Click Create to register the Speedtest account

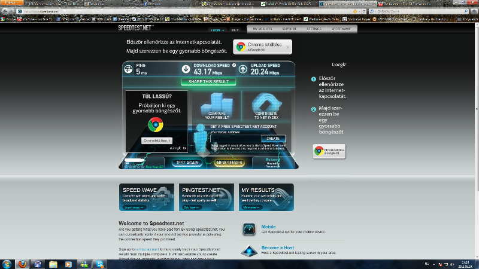click(273, 139)
